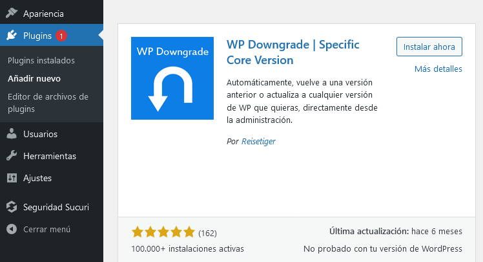Screen dimensions: 483x262
Task: Open Editor de archivos de plugins
Action: pos(48,103)
